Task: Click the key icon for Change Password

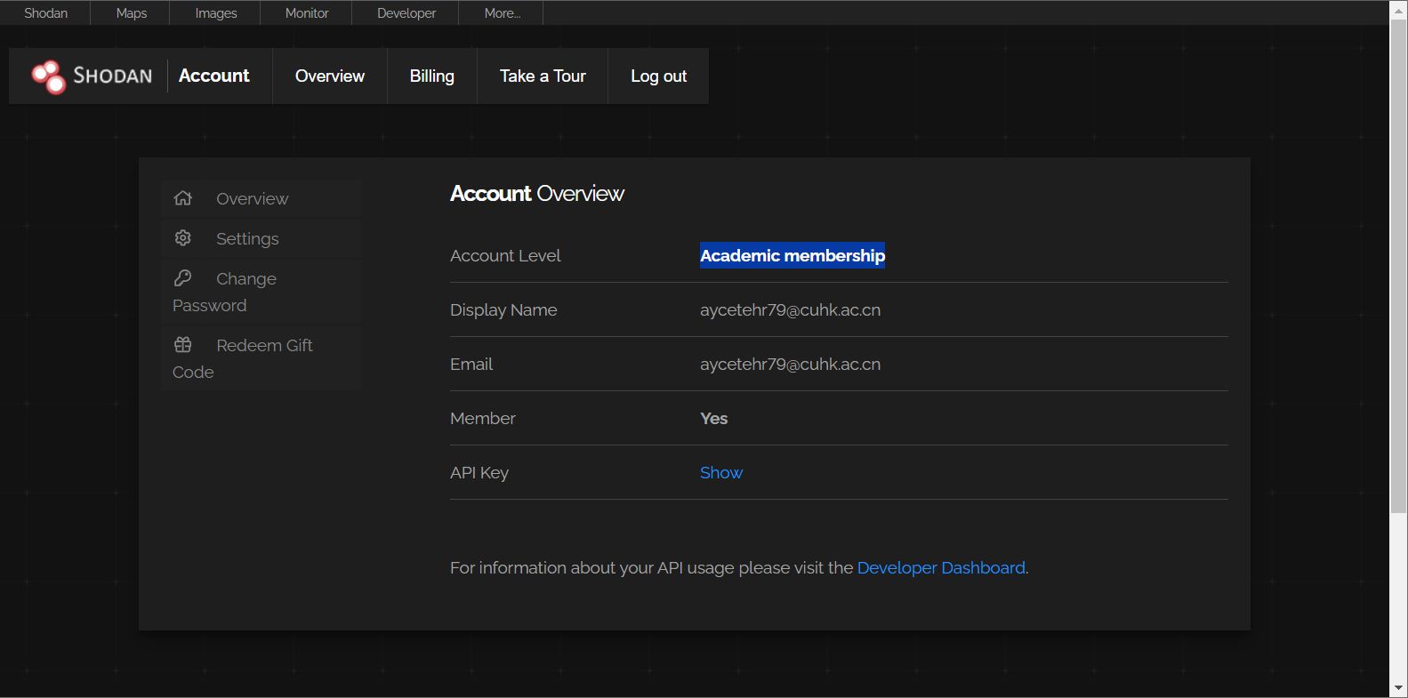Action: 183,277
